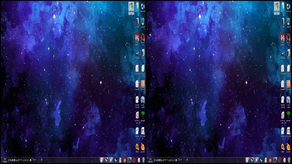Click the red V browser icon in left taskbar
This screenshot has width=292, height=164.
[x=101, y=160]
